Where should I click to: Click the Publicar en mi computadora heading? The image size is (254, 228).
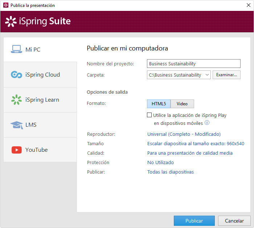click(x=127, y=48)
